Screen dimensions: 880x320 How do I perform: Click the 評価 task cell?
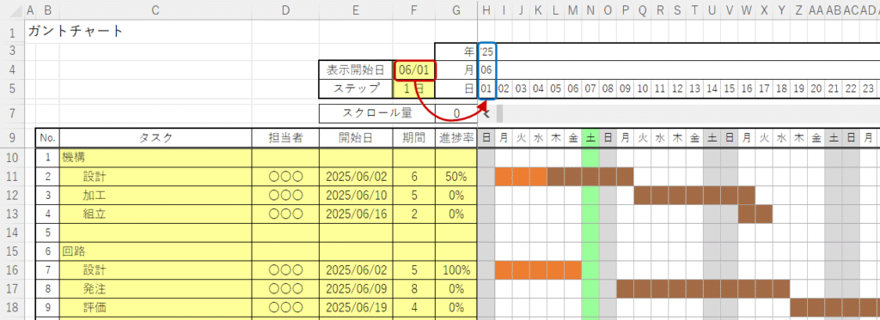156,308
